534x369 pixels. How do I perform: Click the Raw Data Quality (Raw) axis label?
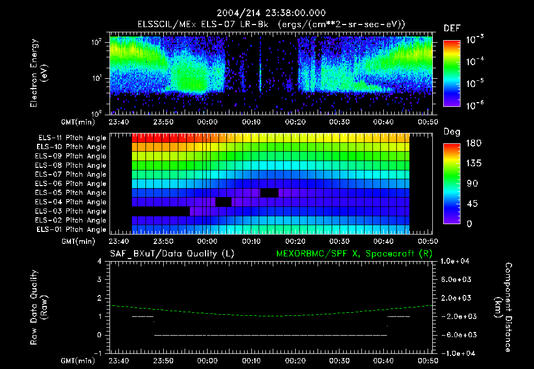39,308
